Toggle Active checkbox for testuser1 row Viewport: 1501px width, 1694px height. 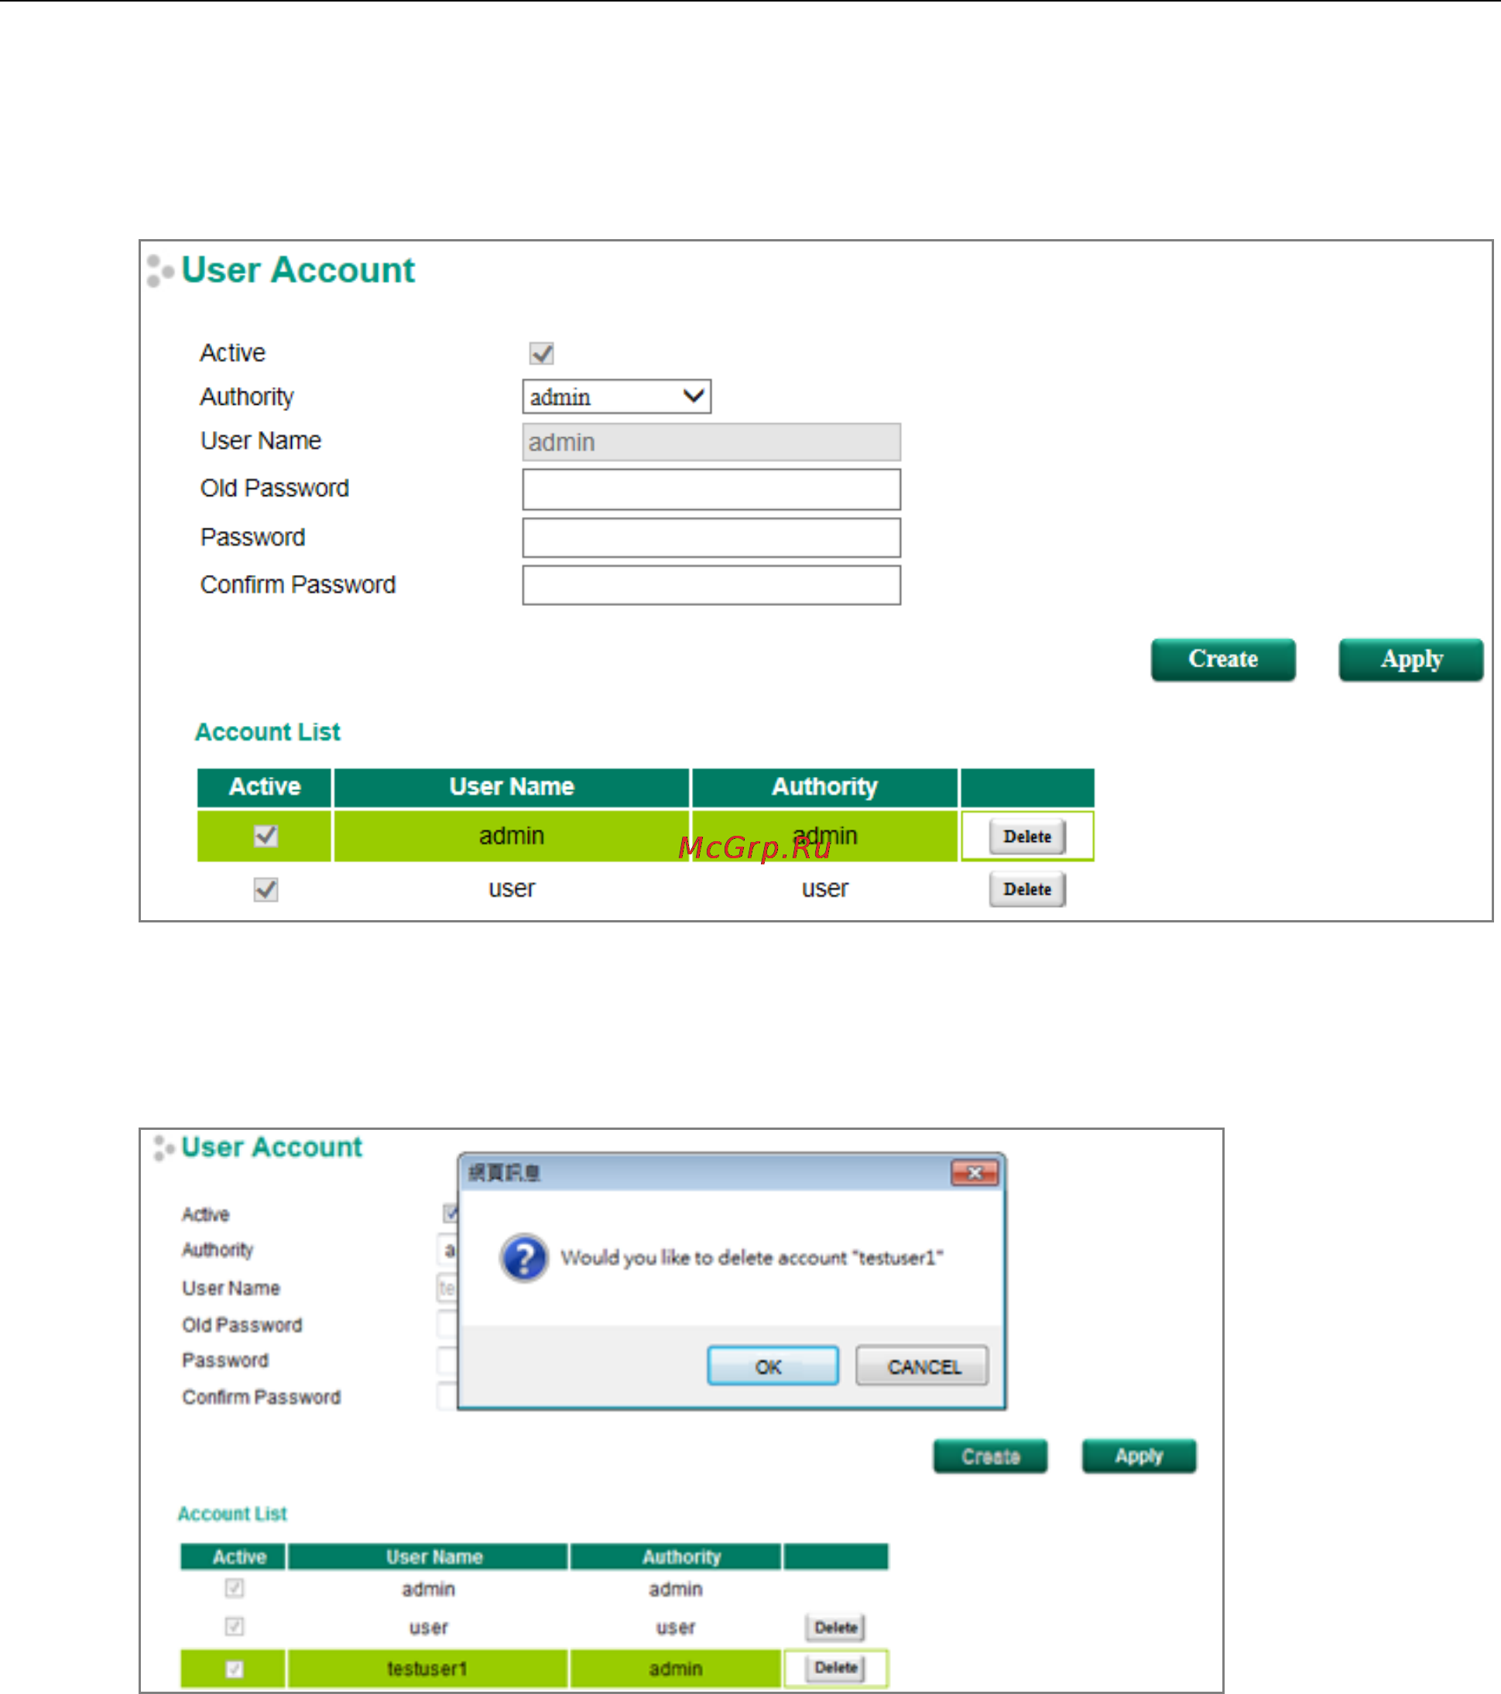235,1668
